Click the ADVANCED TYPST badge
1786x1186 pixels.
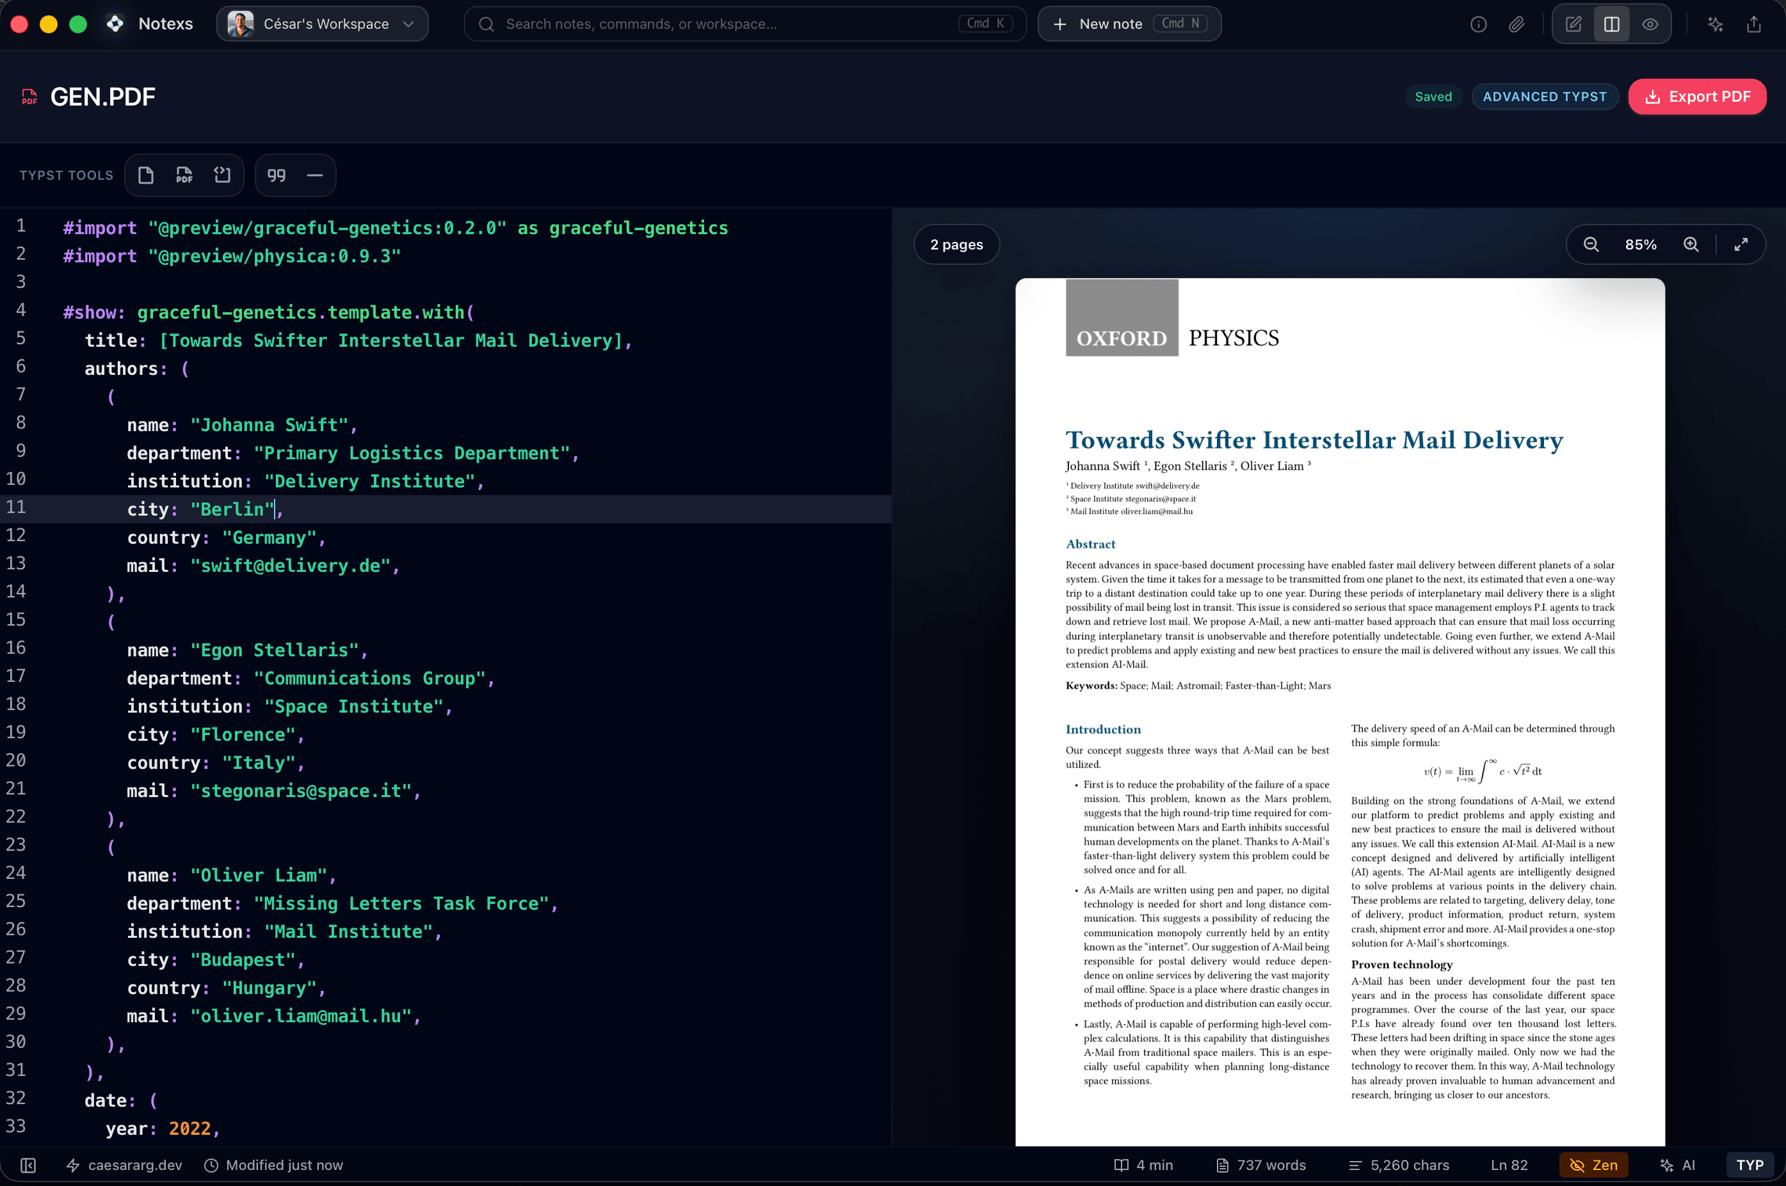coord(1545,97)
